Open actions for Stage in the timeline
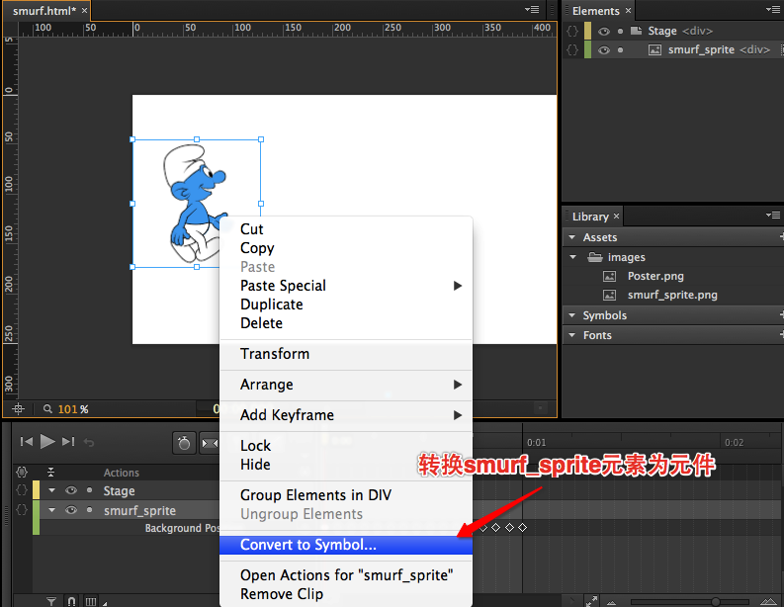Screen dimensions: 784x607 (22, 490)
